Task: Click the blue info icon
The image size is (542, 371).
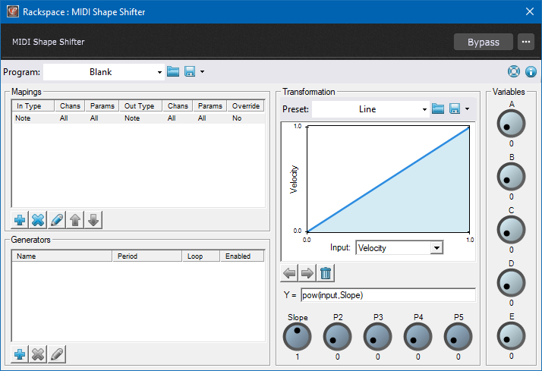Action: point(531,71)
